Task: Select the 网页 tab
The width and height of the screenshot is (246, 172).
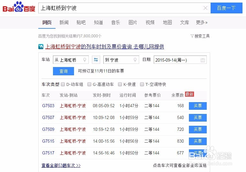Action: click(47, 23)
